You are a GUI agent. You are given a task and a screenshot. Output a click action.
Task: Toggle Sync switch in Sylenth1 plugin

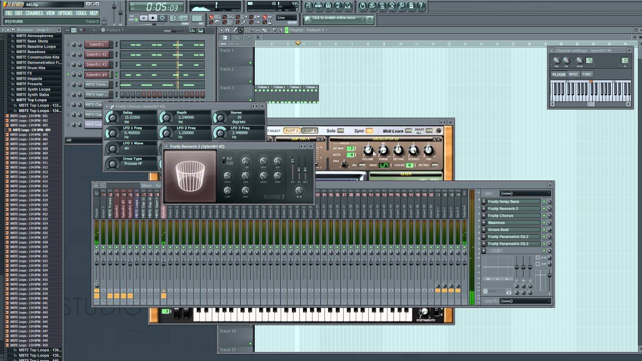click(x=369, y=131)
